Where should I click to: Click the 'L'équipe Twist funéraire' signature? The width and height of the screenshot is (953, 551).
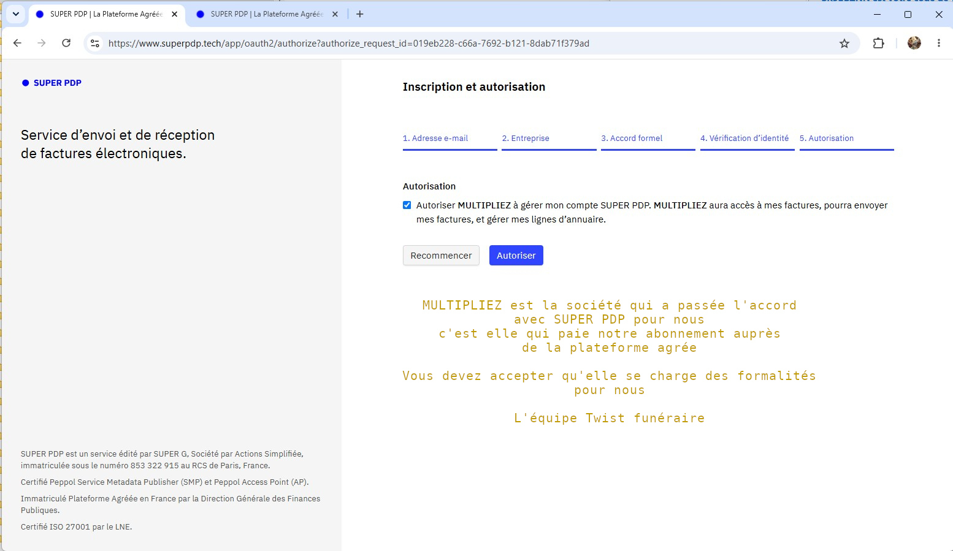tap(610, 418)
